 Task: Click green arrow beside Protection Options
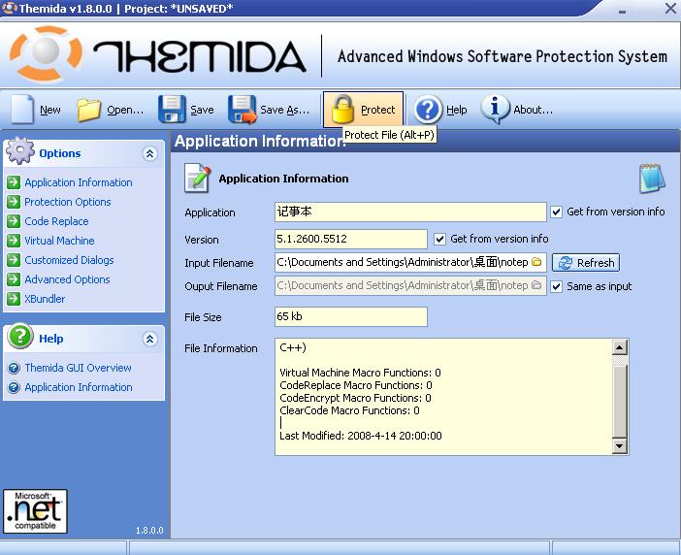14,202
